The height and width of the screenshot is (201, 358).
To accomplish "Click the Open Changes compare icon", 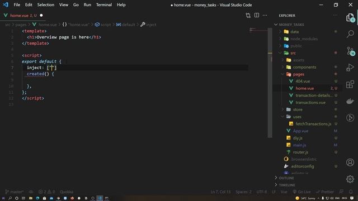I will (248, 16).
